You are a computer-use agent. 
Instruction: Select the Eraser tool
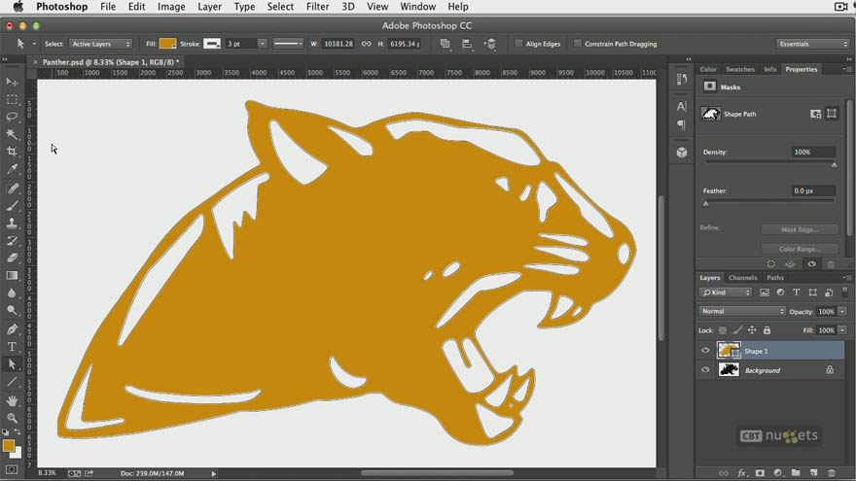click(12, 258)
